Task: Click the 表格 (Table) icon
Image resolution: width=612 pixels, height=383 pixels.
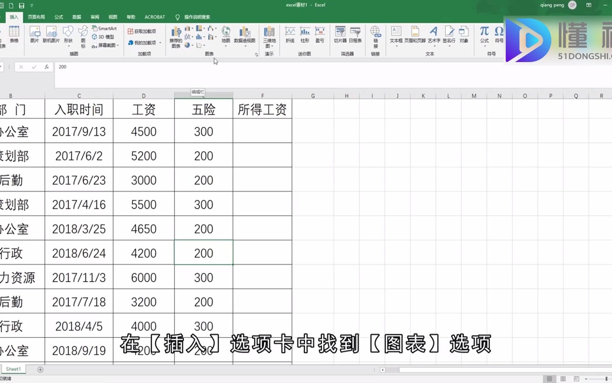Action: coord(14,34)
